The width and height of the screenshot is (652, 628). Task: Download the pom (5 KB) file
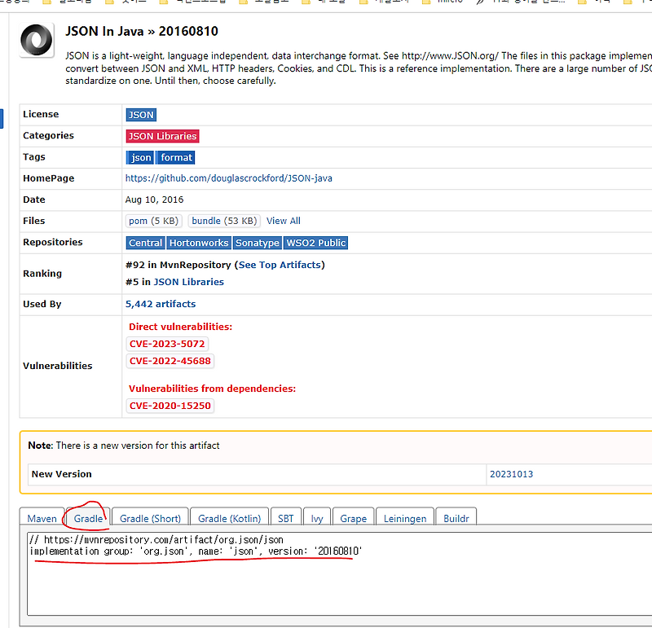point(153,221)
